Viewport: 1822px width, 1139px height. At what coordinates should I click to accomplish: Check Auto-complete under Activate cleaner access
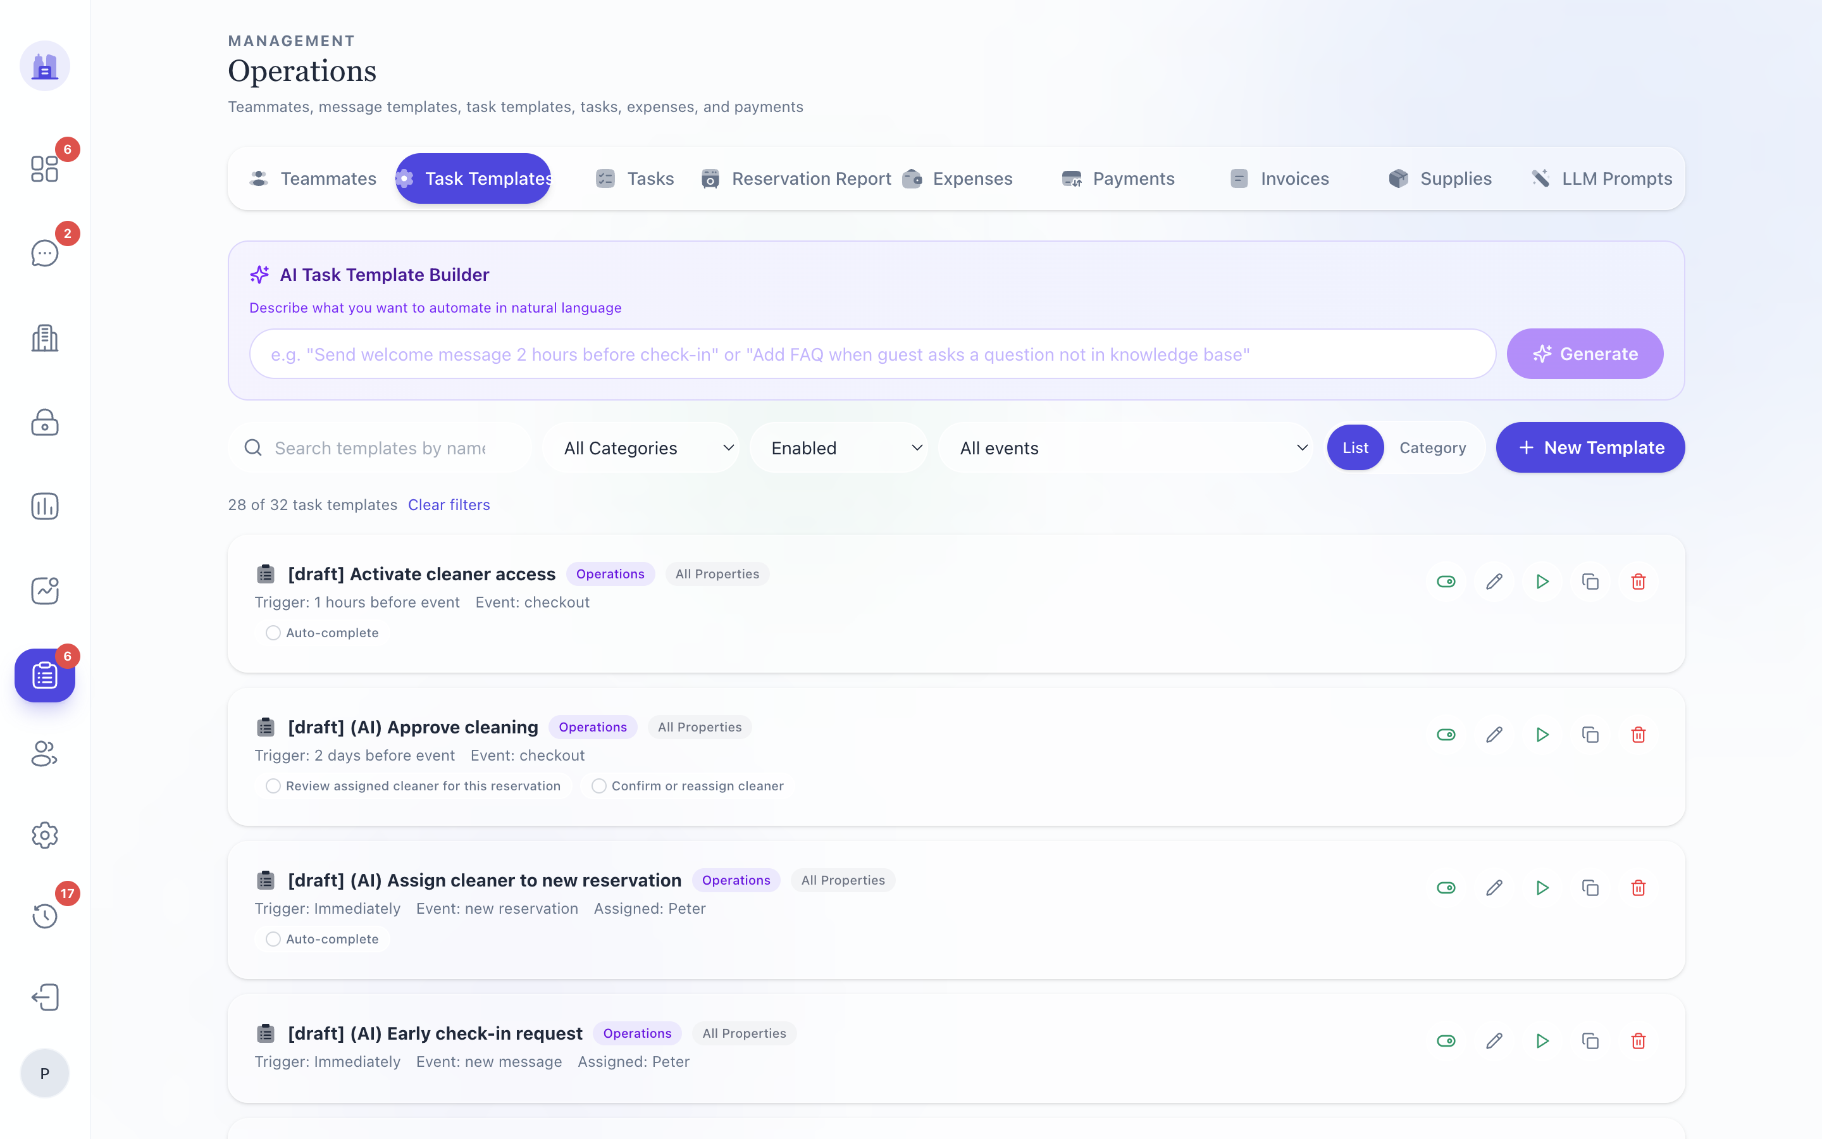click(273, 633)
